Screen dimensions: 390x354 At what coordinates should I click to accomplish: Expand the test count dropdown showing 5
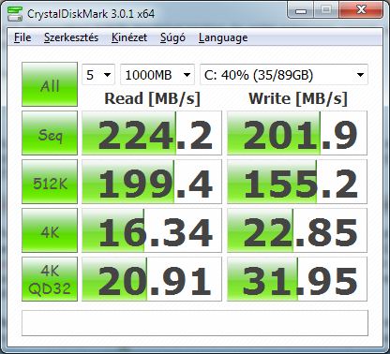[x=98, y=75]
